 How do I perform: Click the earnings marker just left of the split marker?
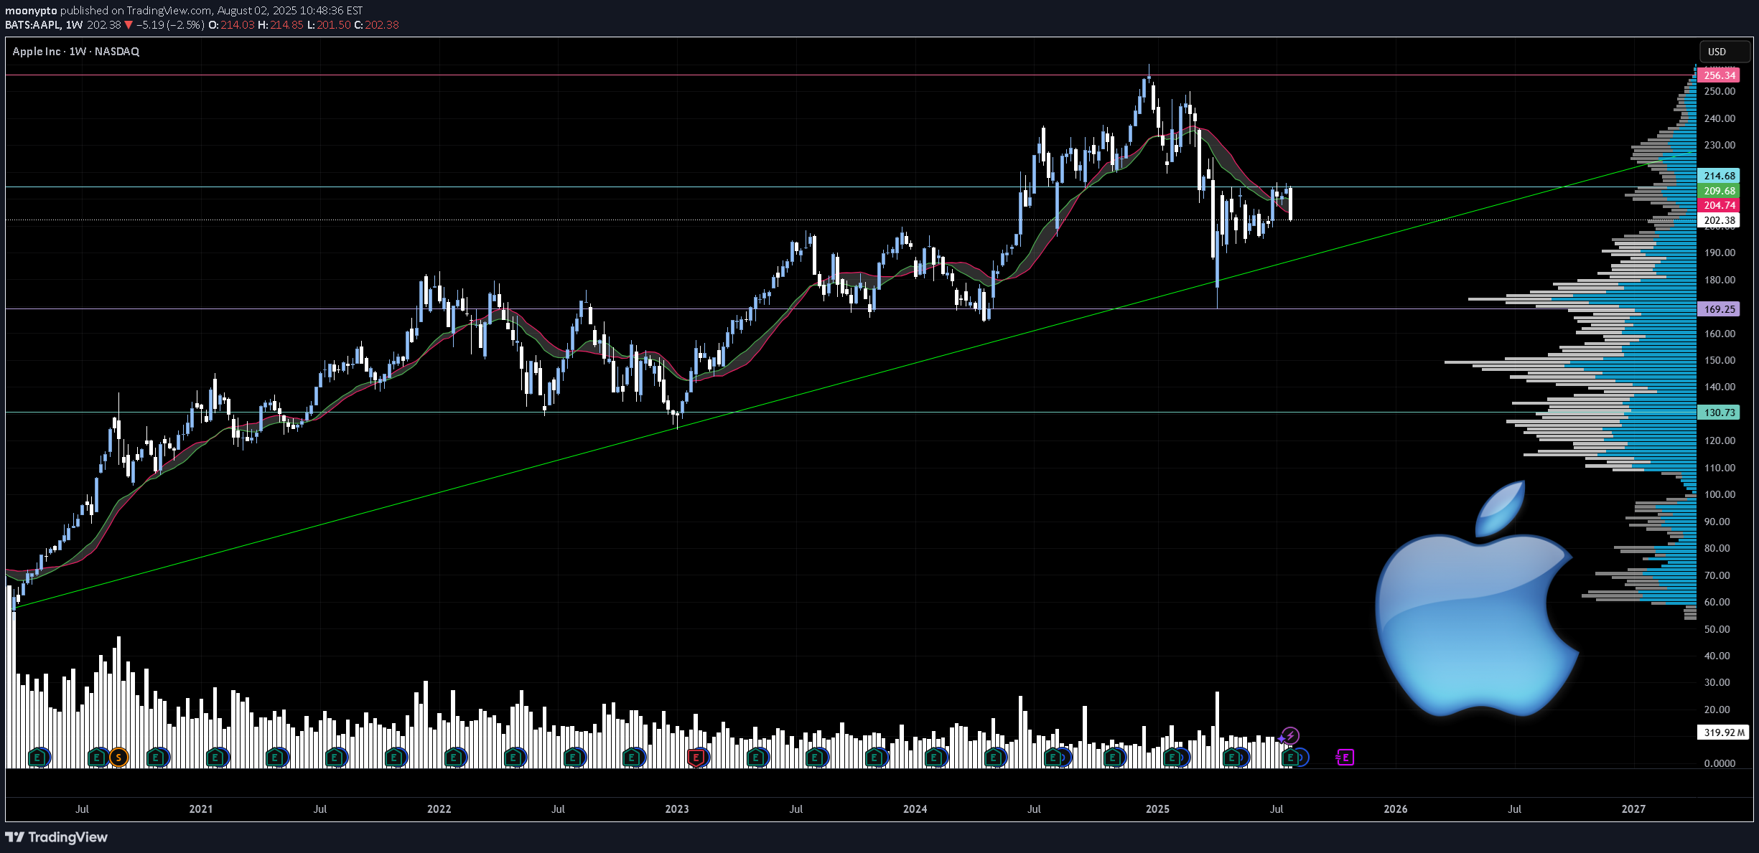click(97, 758)
